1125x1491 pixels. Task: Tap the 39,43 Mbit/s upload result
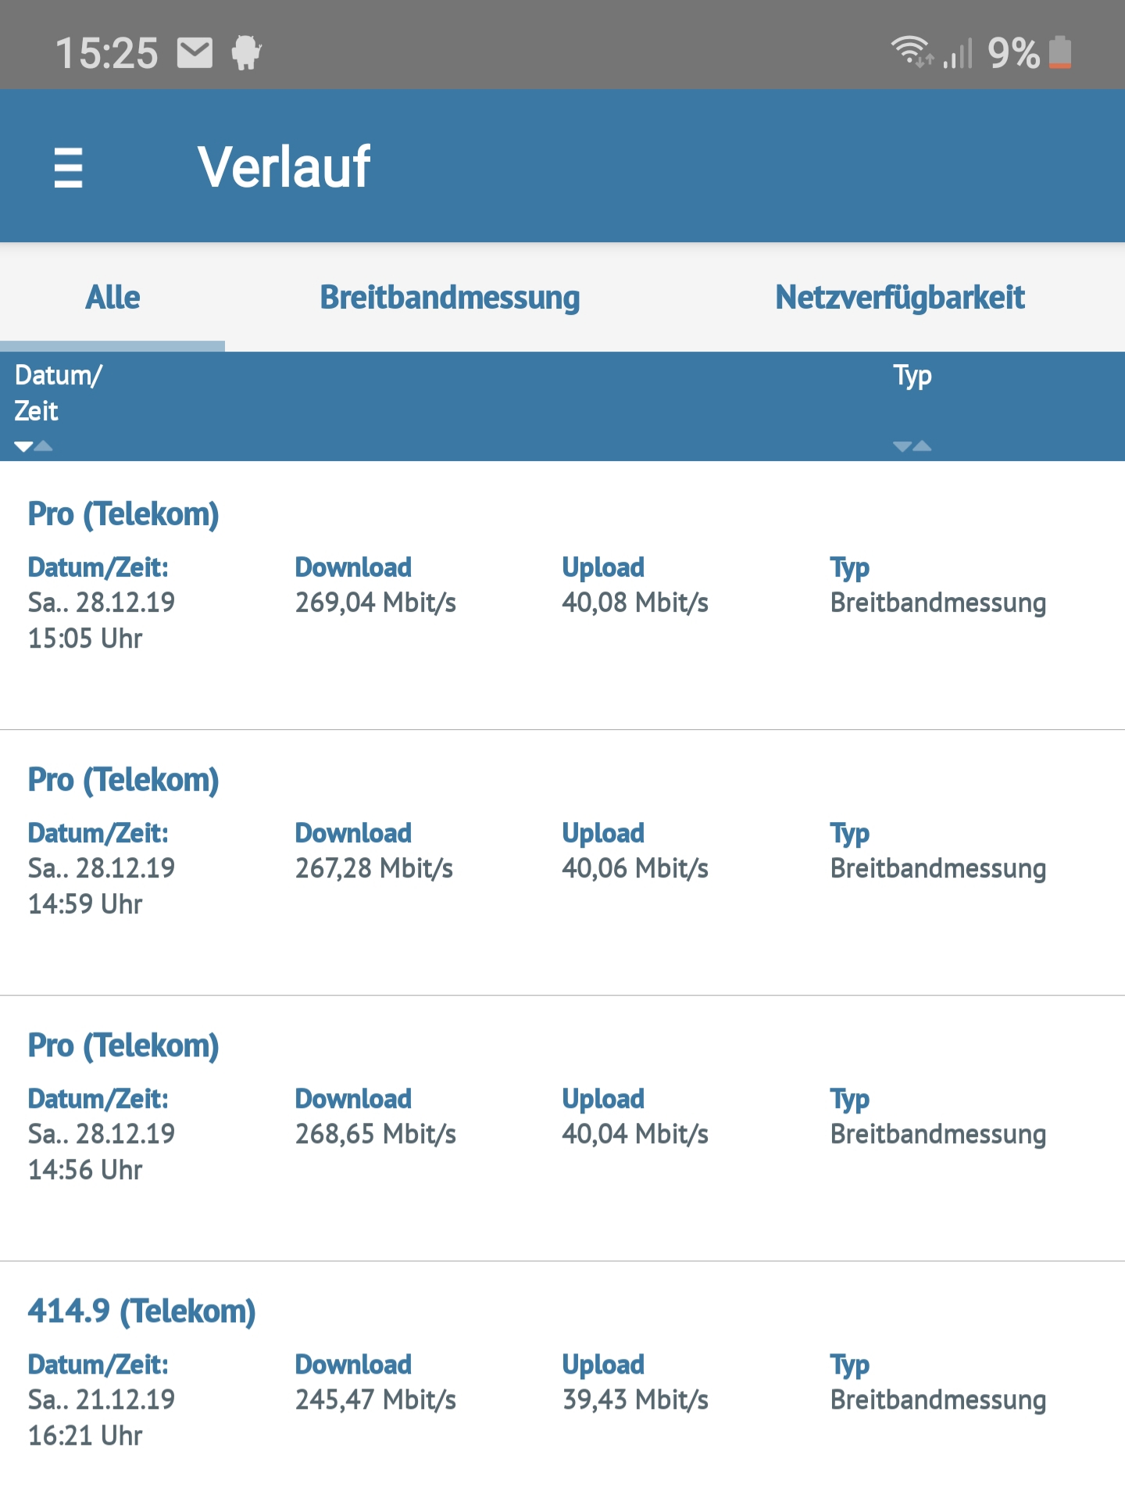tap(635, 1400)
